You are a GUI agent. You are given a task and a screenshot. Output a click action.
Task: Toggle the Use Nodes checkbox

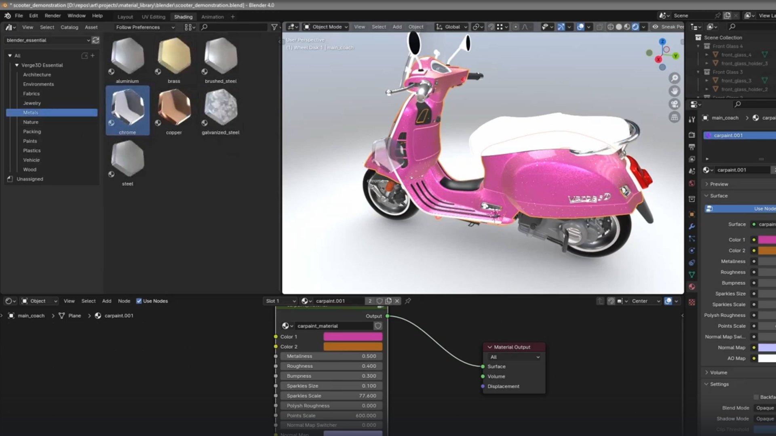tap(139, 301)
